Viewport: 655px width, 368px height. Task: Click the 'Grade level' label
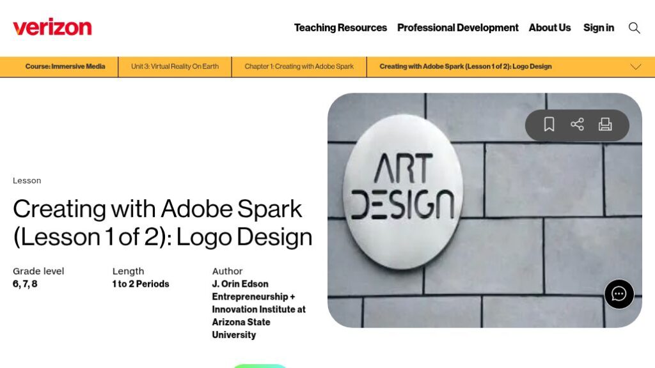38,271
